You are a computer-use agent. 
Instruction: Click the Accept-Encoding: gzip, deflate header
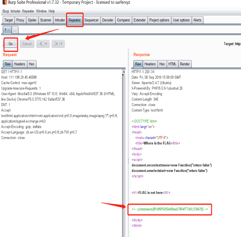point(21,127)
